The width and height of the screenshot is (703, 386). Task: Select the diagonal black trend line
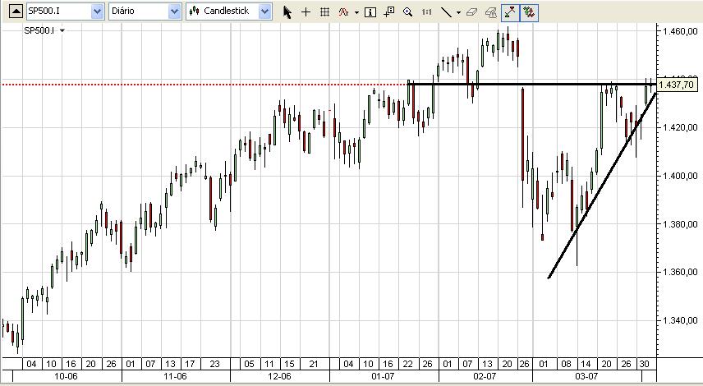tap(602, 185)
